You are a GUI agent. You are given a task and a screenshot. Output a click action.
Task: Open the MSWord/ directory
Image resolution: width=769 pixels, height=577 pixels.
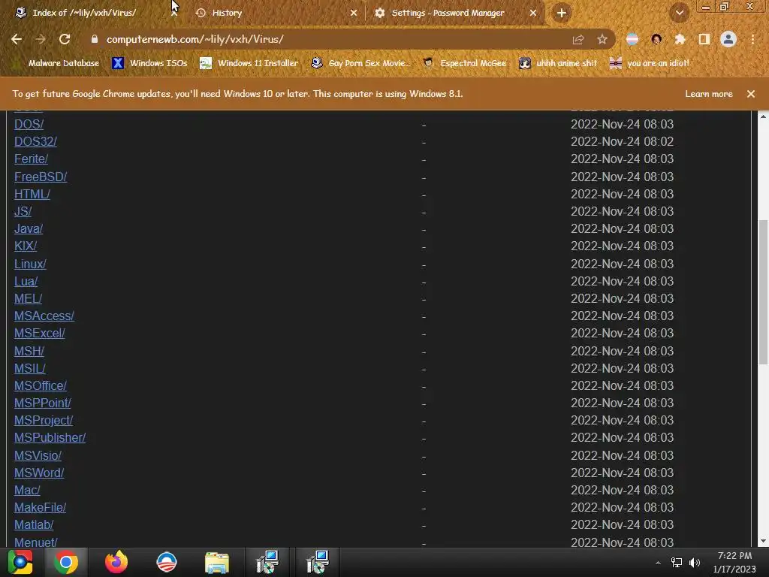39,473
